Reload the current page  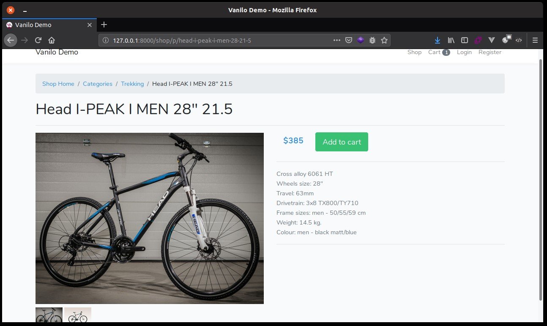point(38,40)
